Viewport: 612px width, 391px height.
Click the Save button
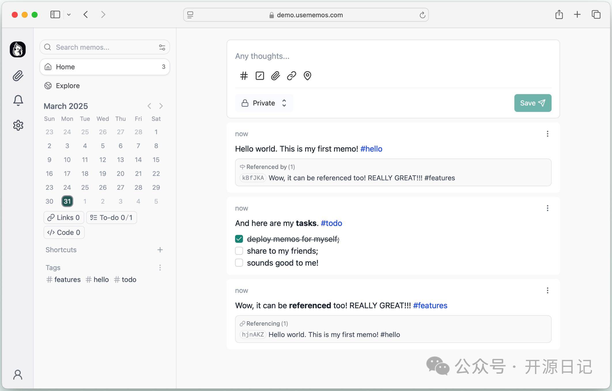pos(532,103)
